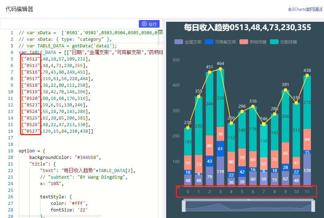Click the color: '#fff' code line
The height and width of the screenshot is (218, 324).
[x=69, y=203]
